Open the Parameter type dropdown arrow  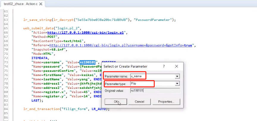coord(177,83)
